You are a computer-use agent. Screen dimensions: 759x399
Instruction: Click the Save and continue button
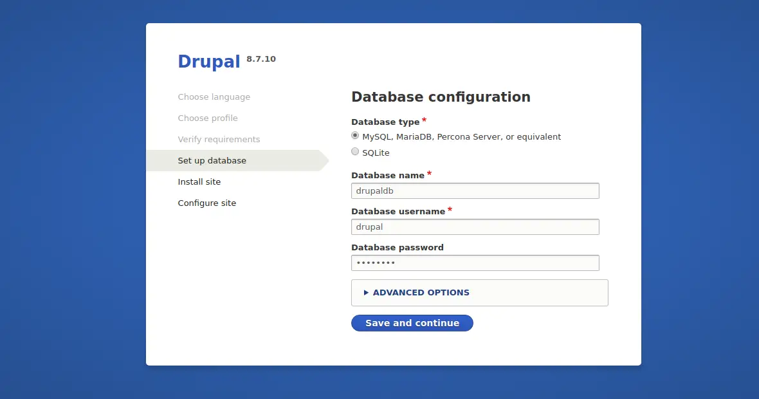pos(412,323)
